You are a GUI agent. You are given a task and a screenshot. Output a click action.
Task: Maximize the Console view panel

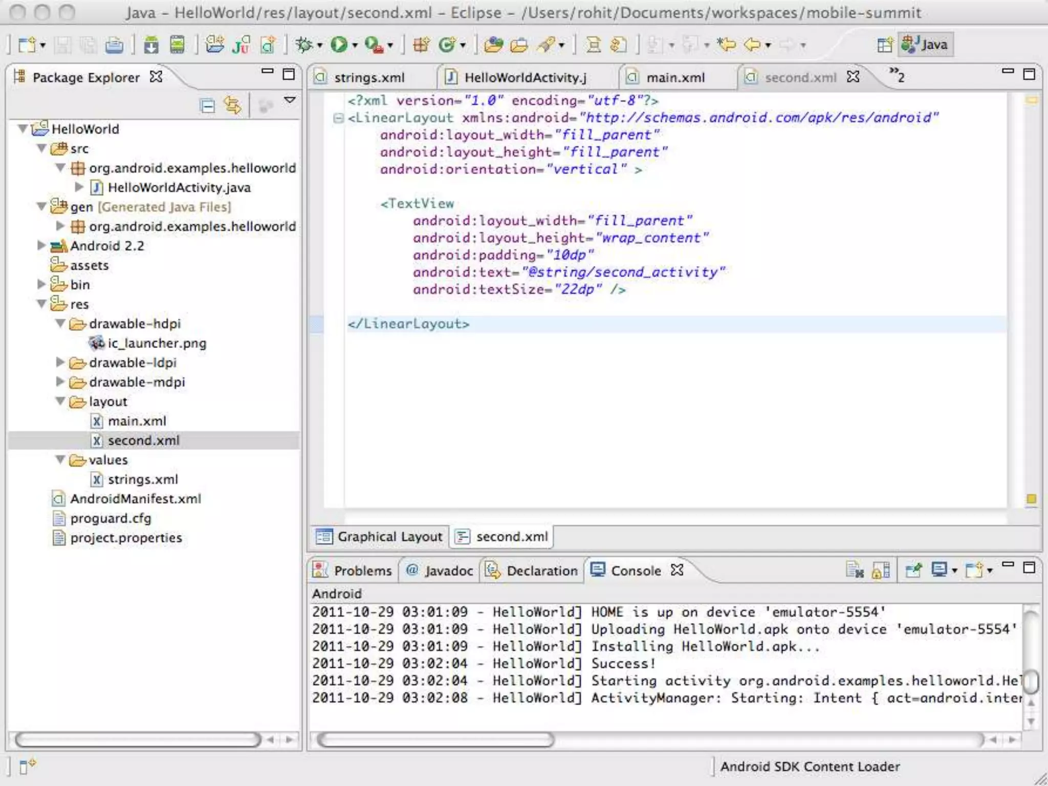point(1029,567)
